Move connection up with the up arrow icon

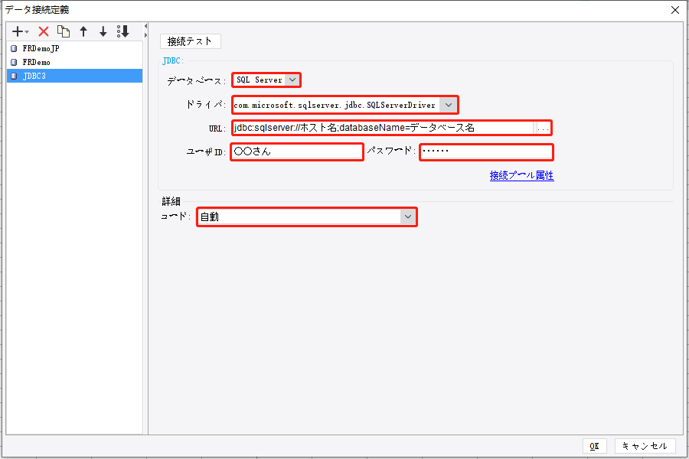click(83, 31)
